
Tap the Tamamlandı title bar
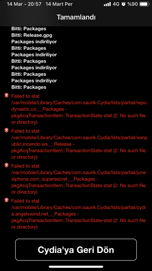pyautogui.click(x=76, y=17)
